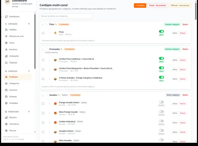Click the Resumo chart icon

[x=6, y=117]
